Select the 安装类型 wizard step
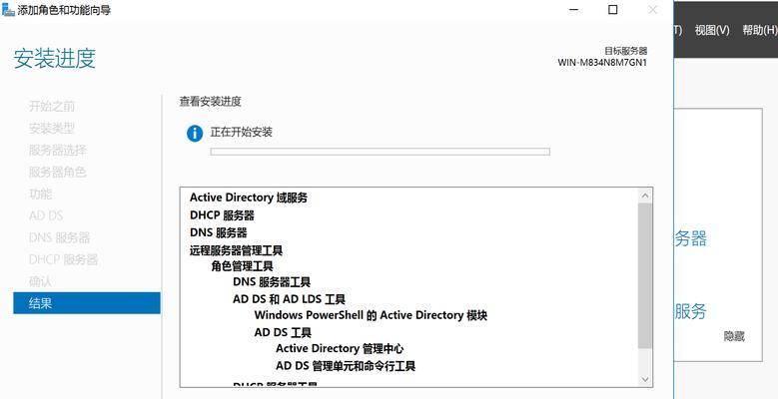The image size is (778, 399). (52, 128)
